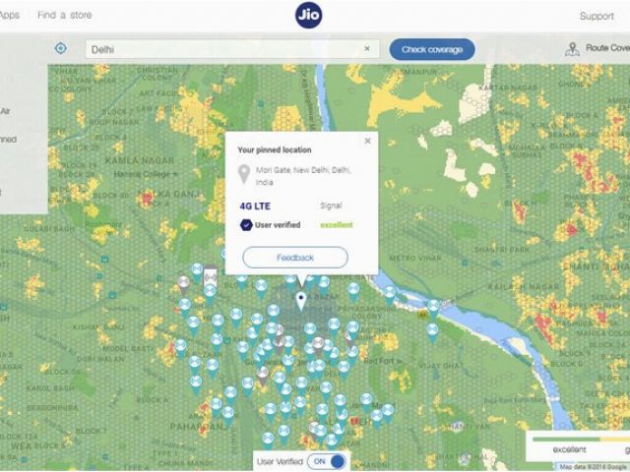Open the Support menu item
The width and height of the screenshot is (630, 472).
click(x=597, y=16)
